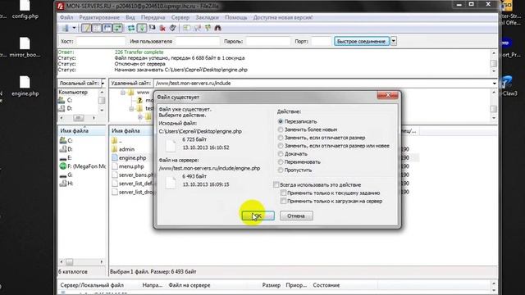The height and width of the screenshot is (295, 525).
Task: Confirm the dialog with the OK button
Action: 258,216
